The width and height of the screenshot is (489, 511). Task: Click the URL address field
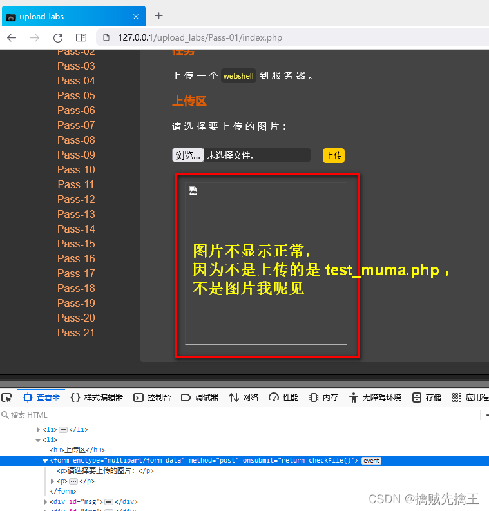(x=293, y=37)
